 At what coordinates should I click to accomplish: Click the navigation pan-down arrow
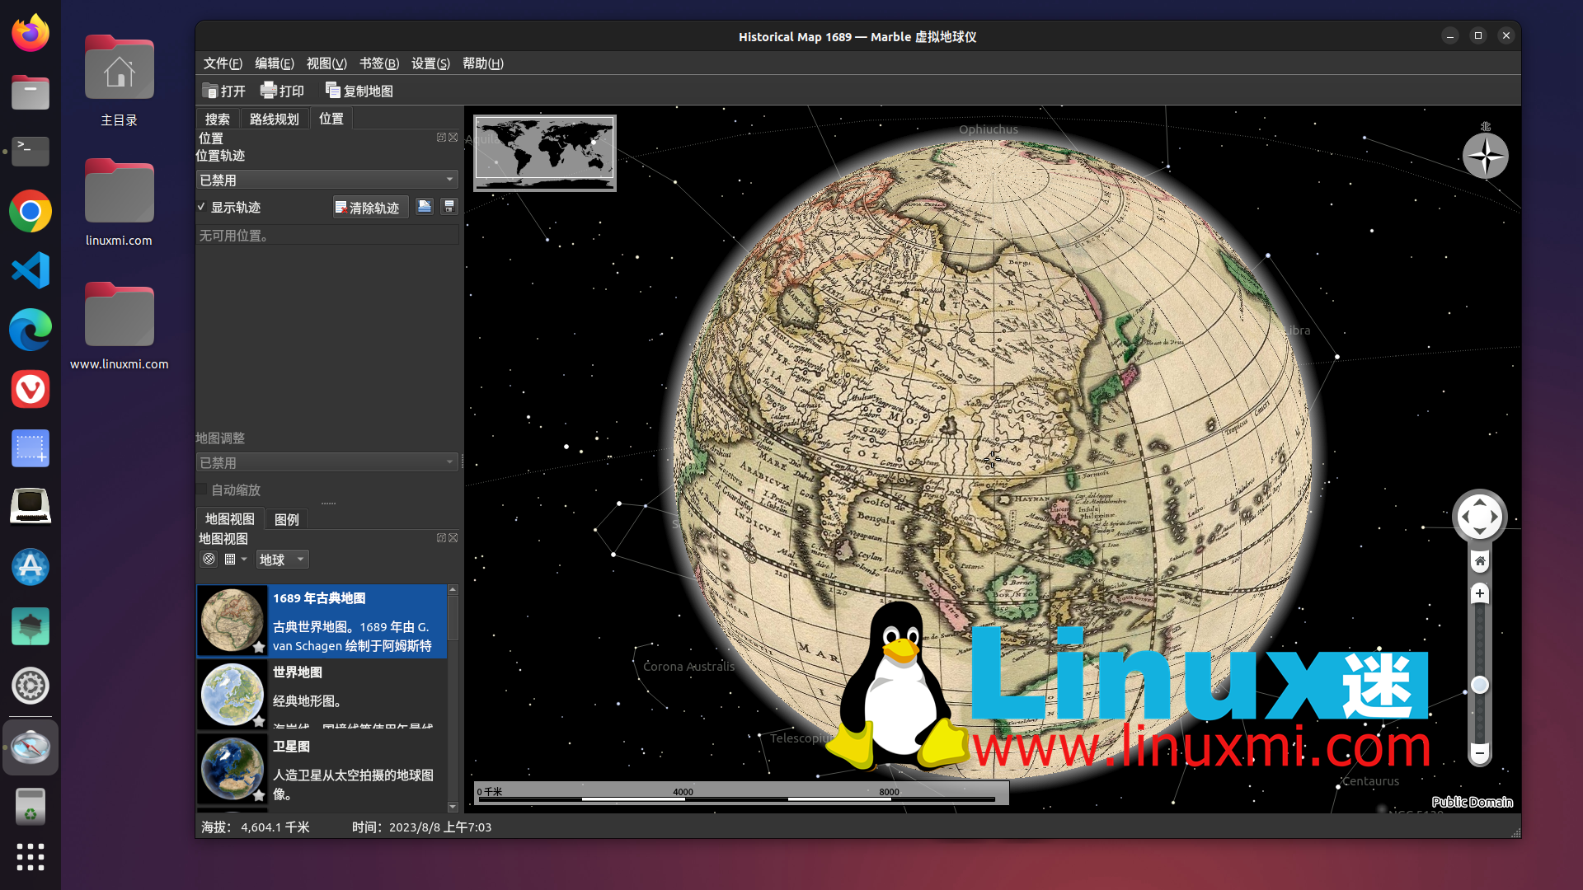[1480, 532]
